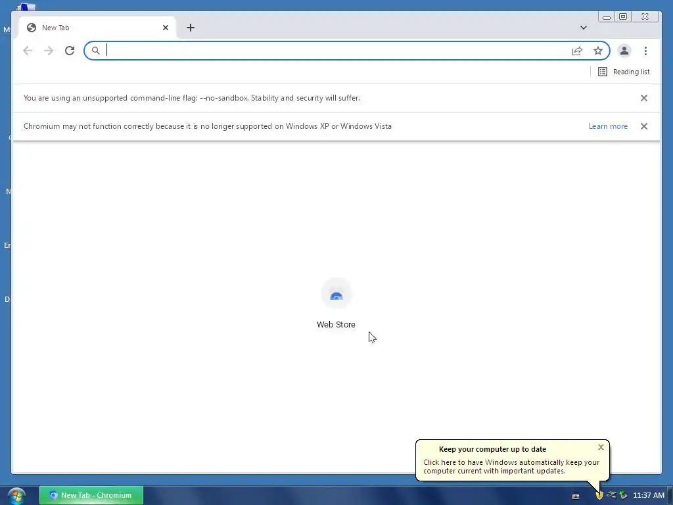
Task: Reload the current page
Action: coord(70,51)
